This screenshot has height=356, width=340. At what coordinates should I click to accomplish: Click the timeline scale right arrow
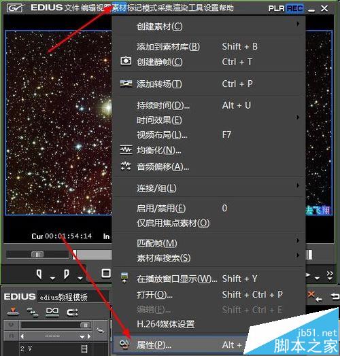pos(89,336)
